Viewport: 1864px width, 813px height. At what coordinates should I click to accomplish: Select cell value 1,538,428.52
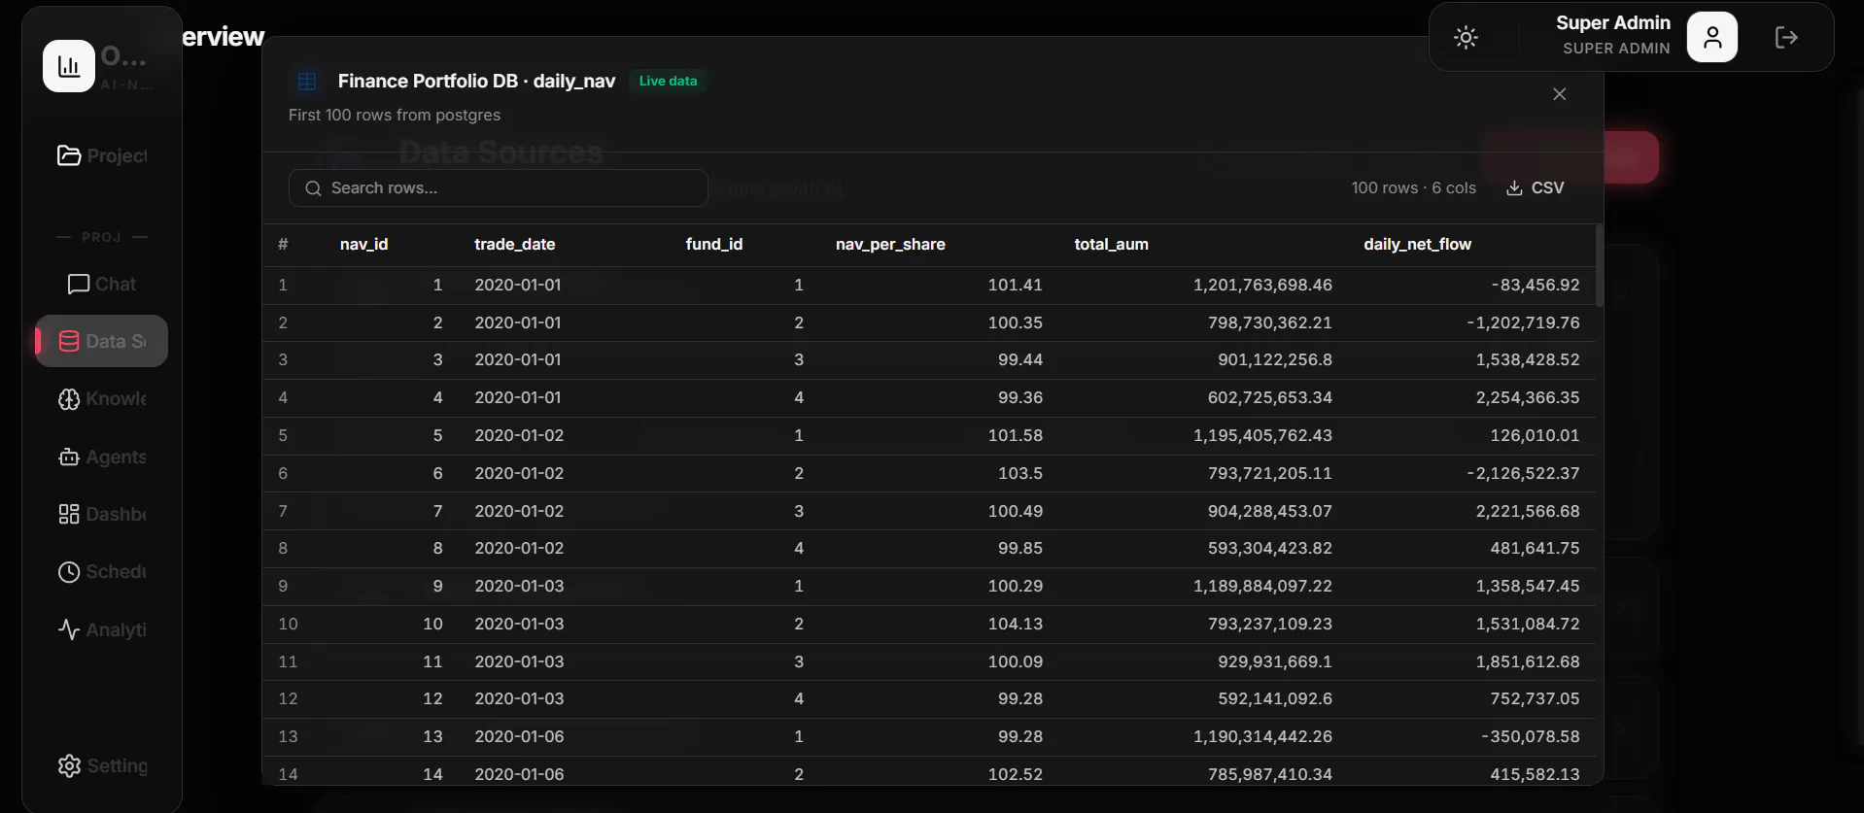[1528, 360]
